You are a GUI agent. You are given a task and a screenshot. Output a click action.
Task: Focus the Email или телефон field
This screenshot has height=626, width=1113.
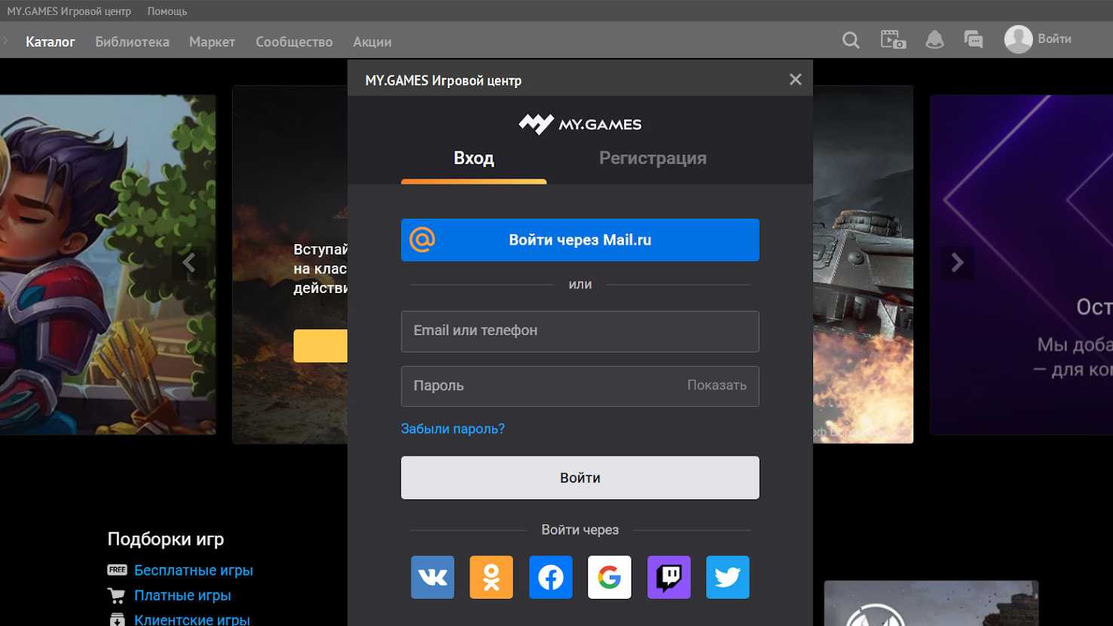[x=579, y=331]
